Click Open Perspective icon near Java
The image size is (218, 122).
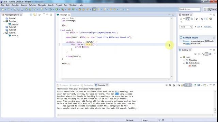click(205, 9)
